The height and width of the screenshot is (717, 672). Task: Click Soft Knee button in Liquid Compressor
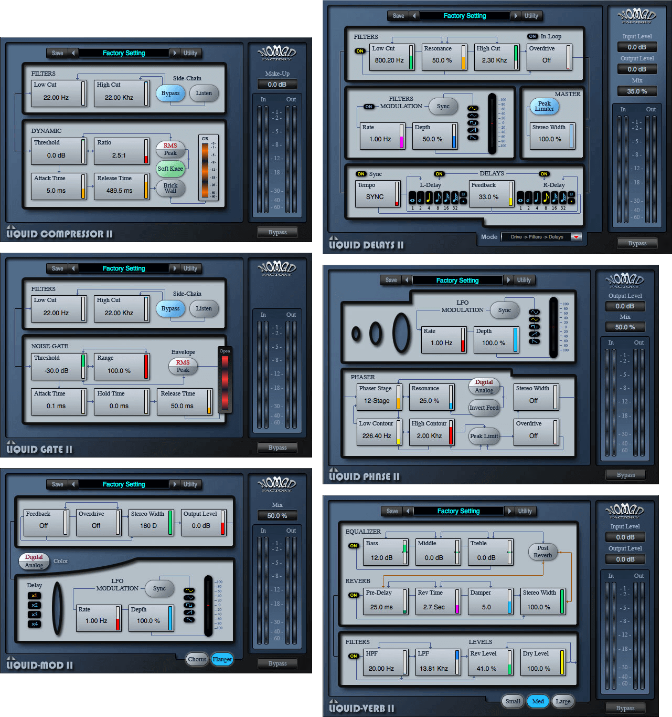click(x=170, y=169)
